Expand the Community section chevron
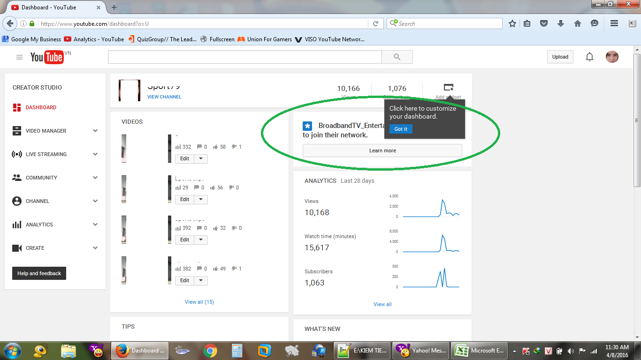641x360 pixels. click(x=95, y=178)
